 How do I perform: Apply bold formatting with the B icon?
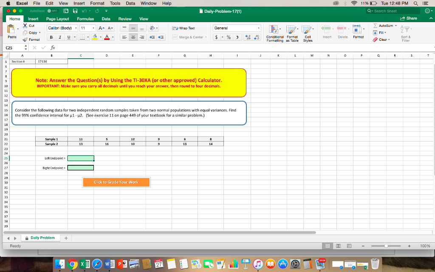coord(51,38)
